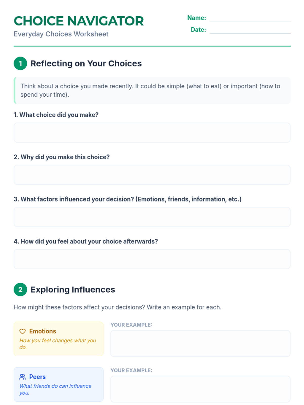The height and width of the screenshot is (405, 304).
Task: Click the answer box for feeling afterwards
Action: pyautogui.click(x=152, y=259)
